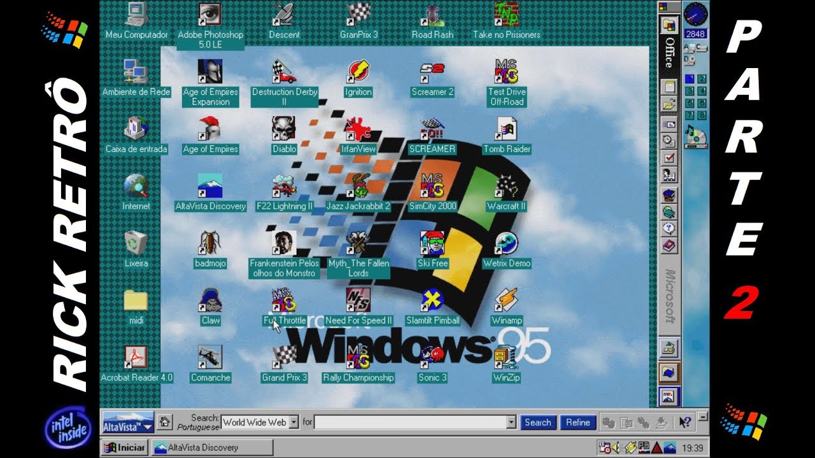Click AltaVista toolbar home icon
The width and height of the screenshot is (815, 458).
(165, 422)
